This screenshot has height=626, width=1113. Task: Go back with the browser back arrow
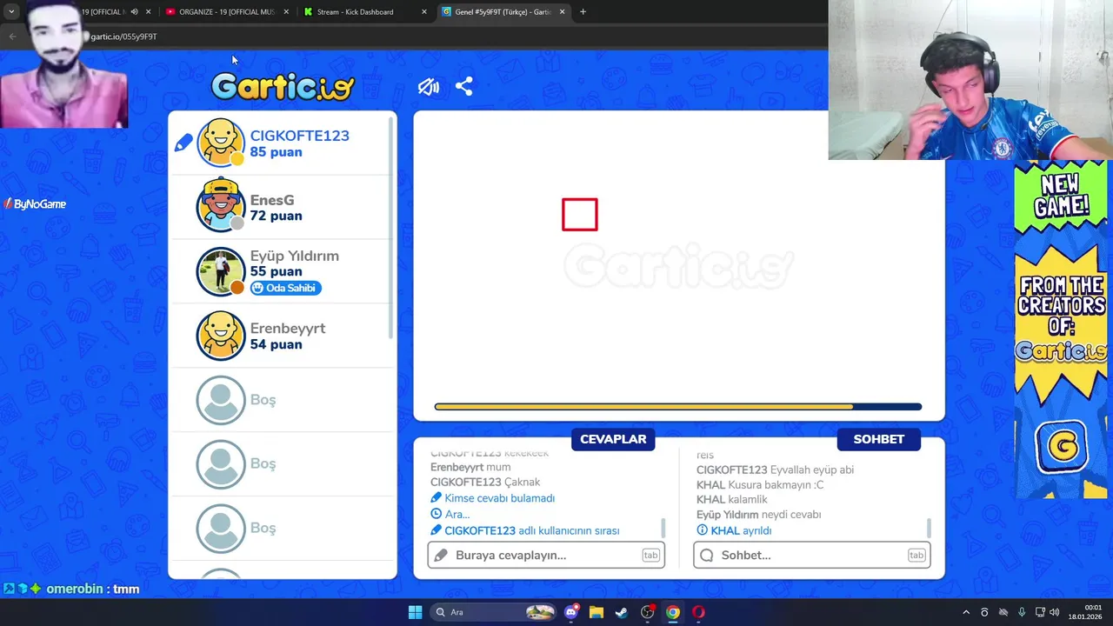(x=12, y=37)
